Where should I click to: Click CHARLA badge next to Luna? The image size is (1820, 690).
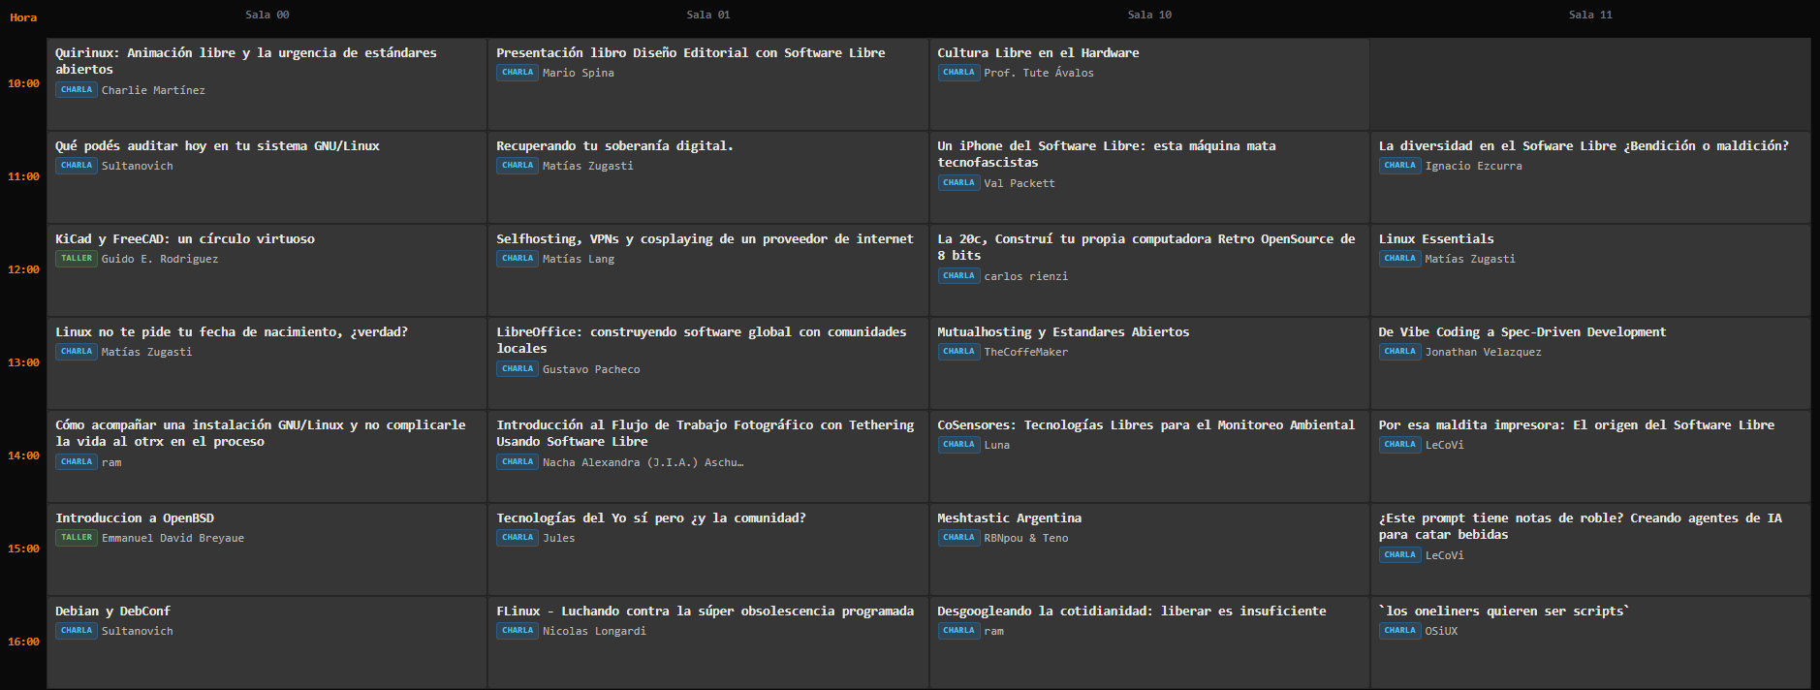click(x=958, y=445)
